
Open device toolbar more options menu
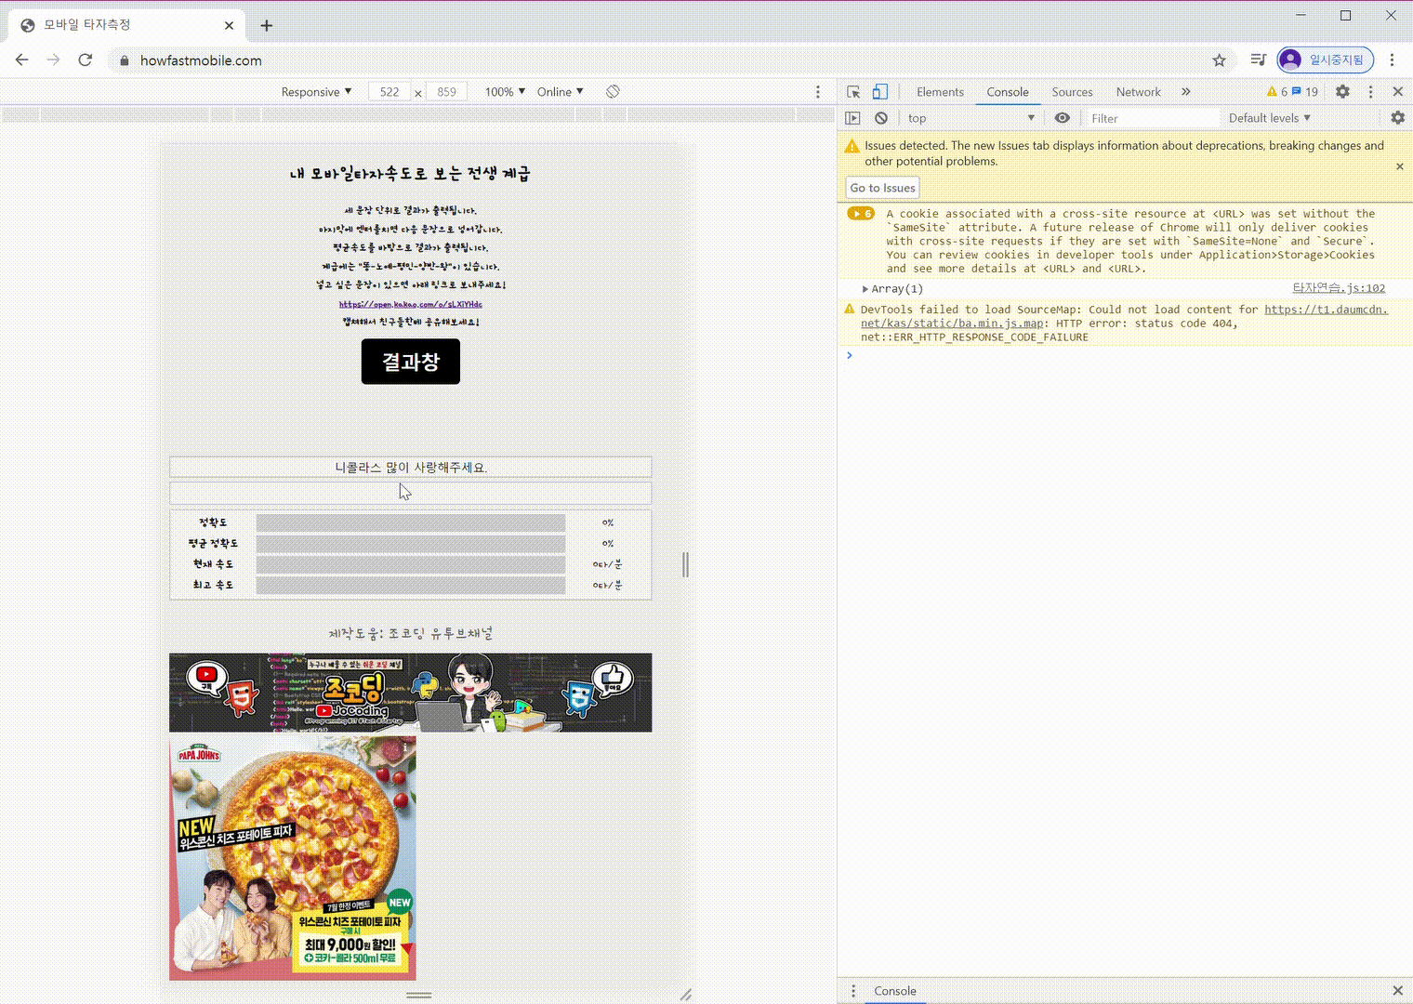[818, 91]
